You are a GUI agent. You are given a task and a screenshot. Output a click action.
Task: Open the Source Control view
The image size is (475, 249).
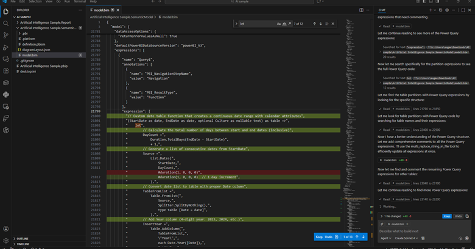(x=5, y=35)
